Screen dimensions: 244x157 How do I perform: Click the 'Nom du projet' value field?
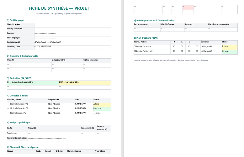45,24
